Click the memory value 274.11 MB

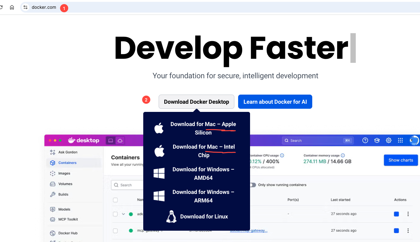point(315,162)
